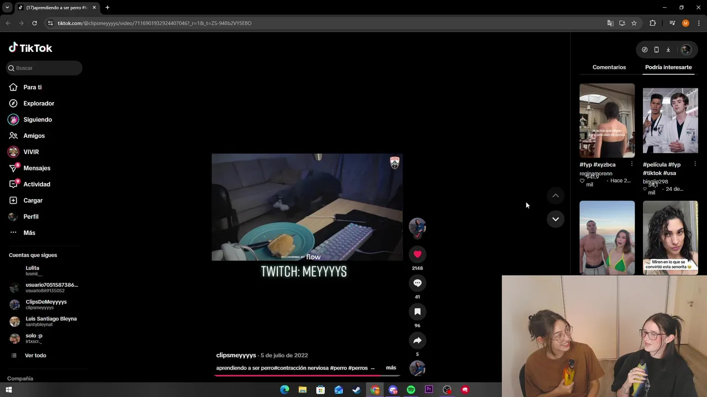
Task: Click the Buscar search field
Action: click(45, 68)
